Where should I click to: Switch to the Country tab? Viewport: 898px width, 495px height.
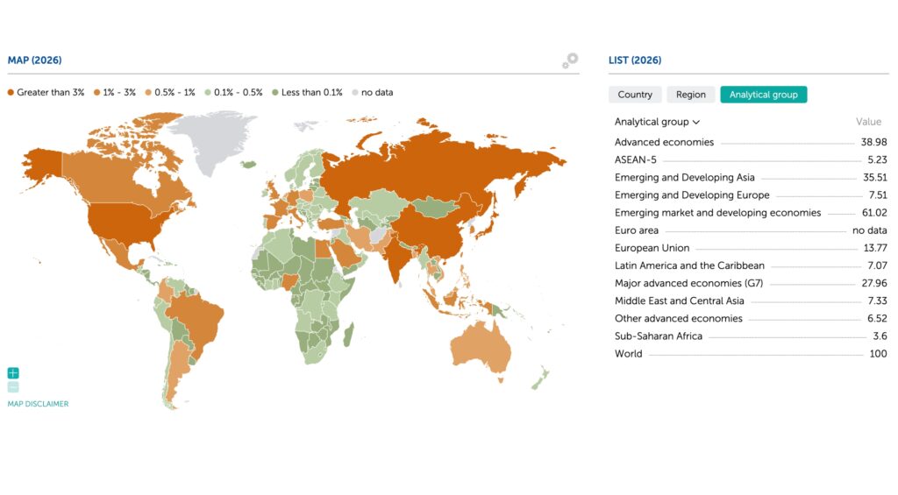click(x=635, y=95)
